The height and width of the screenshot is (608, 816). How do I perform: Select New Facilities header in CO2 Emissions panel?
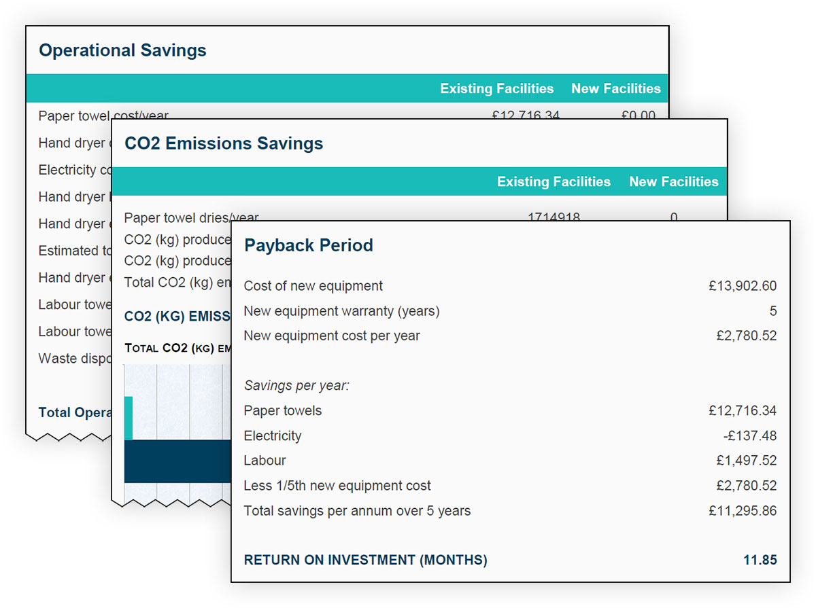coord(674,181)
